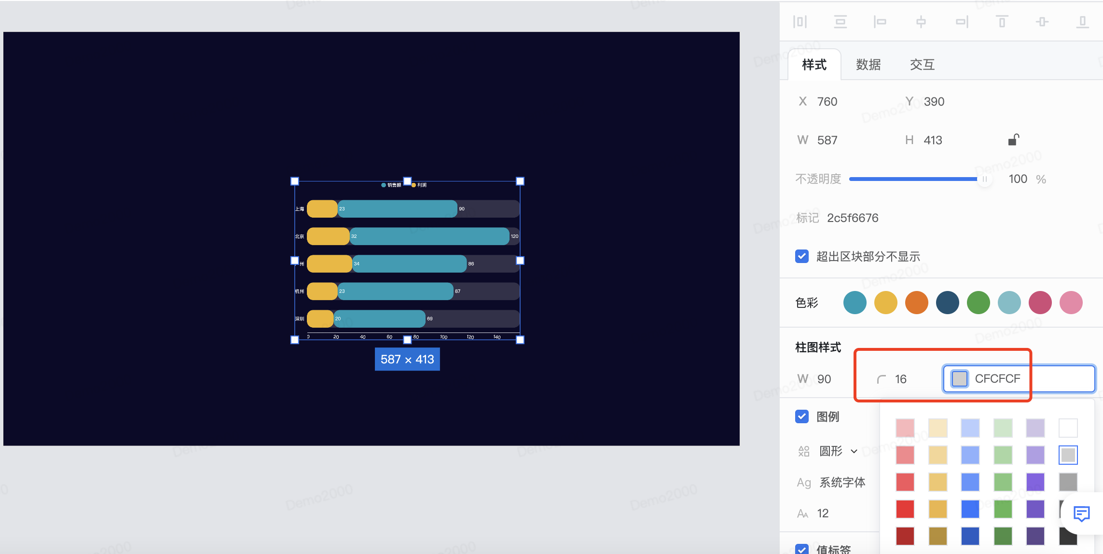Click the 标记 field 2c5f6676
1103x554 pixels.
point(853,218)
